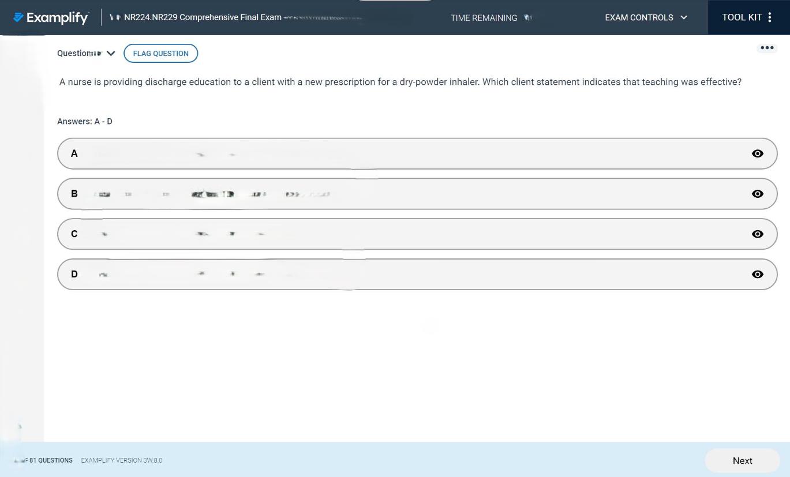
Task: Select answer choice B
Action: pos(417,194)
